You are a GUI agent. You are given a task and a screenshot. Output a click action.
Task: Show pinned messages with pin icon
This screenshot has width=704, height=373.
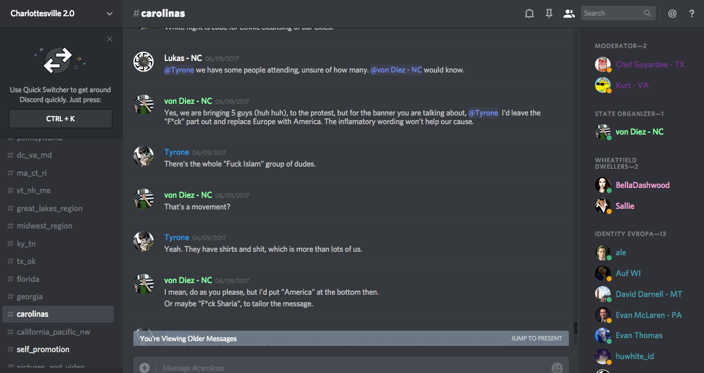549,13
